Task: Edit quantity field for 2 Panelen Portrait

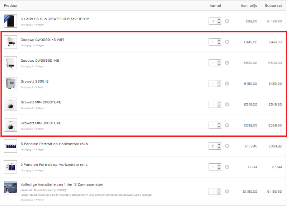Action: (213, 167)
